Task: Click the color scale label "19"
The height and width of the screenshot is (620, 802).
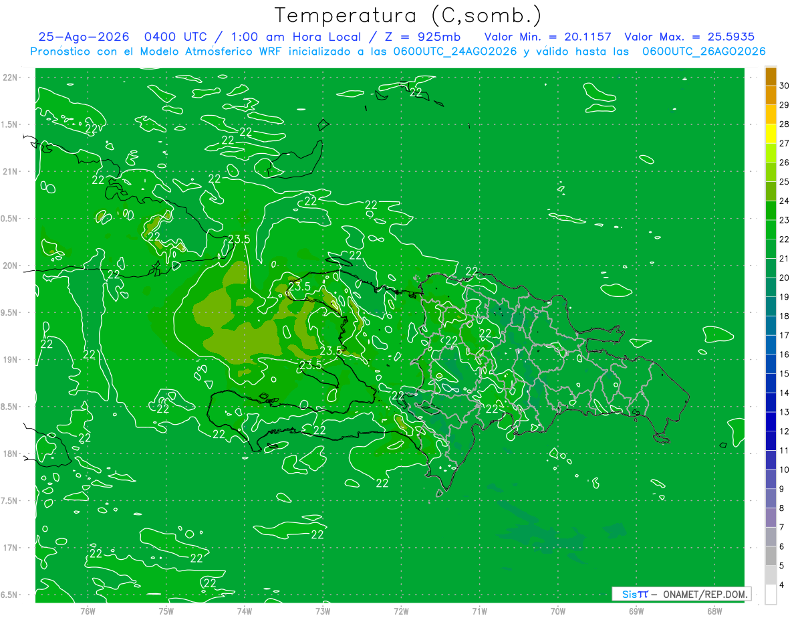Action: [785, 297]
